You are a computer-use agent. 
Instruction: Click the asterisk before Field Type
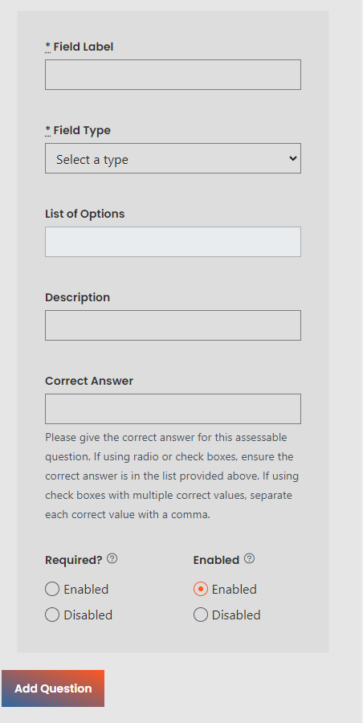point(48,130)
